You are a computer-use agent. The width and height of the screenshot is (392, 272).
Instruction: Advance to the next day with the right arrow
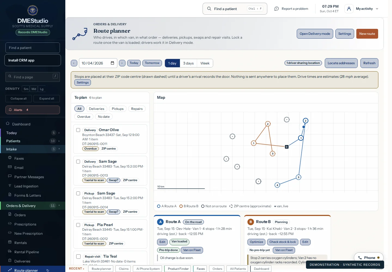click(122, 63)
